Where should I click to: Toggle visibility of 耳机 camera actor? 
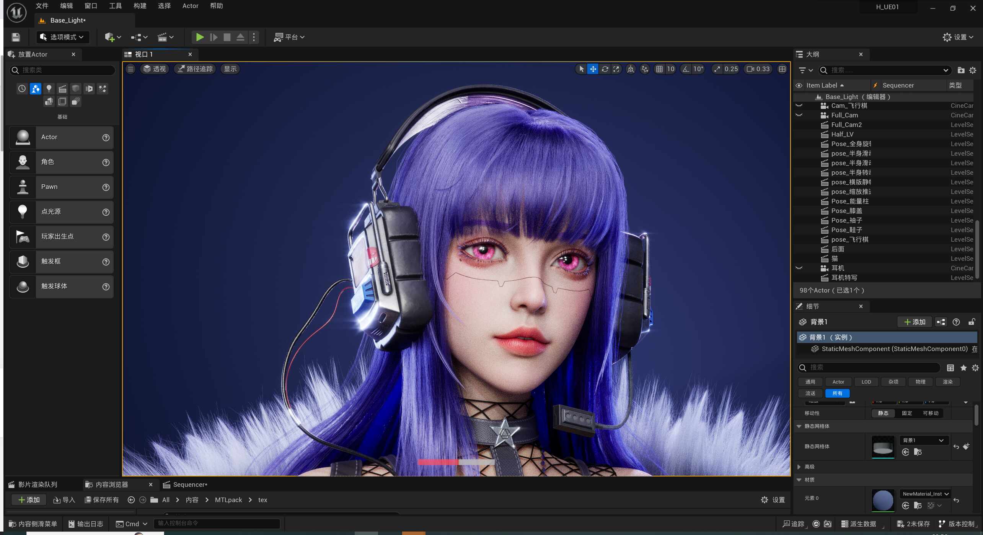coord(799,268)
